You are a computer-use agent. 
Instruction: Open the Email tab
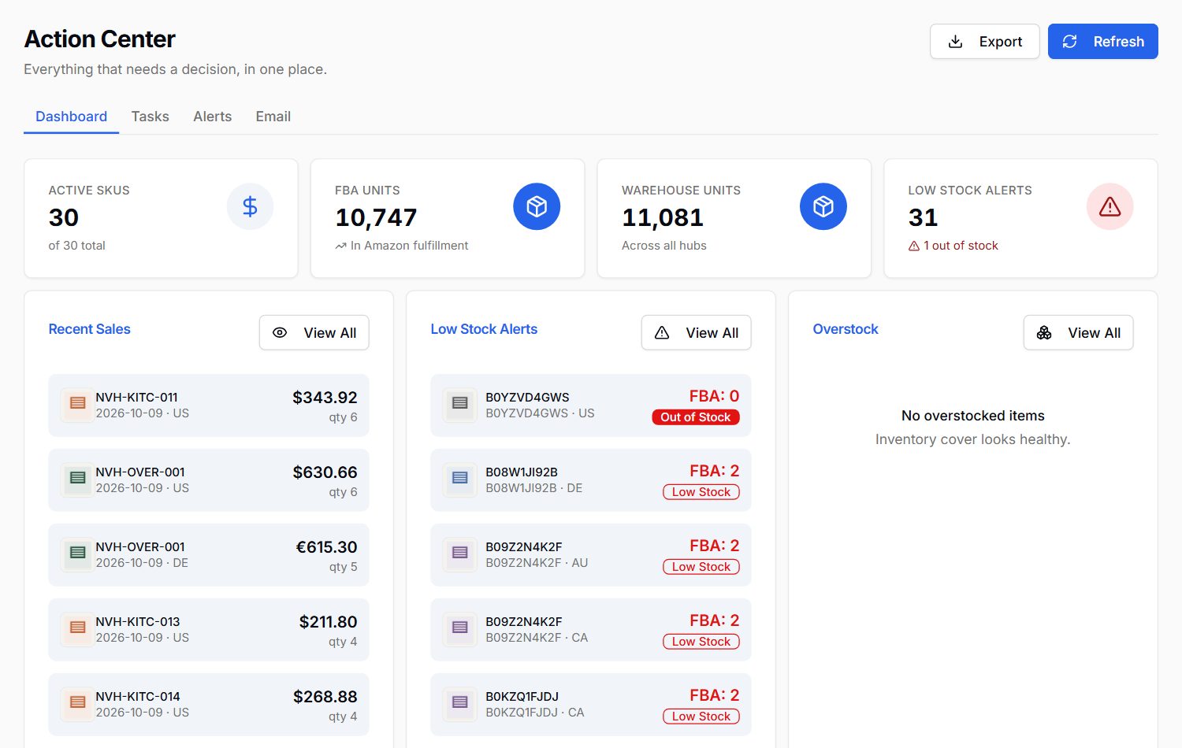273,117
